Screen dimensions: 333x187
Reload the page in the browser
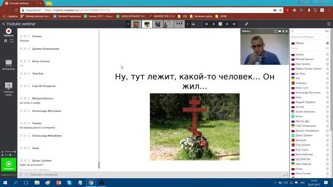point(16,10)
